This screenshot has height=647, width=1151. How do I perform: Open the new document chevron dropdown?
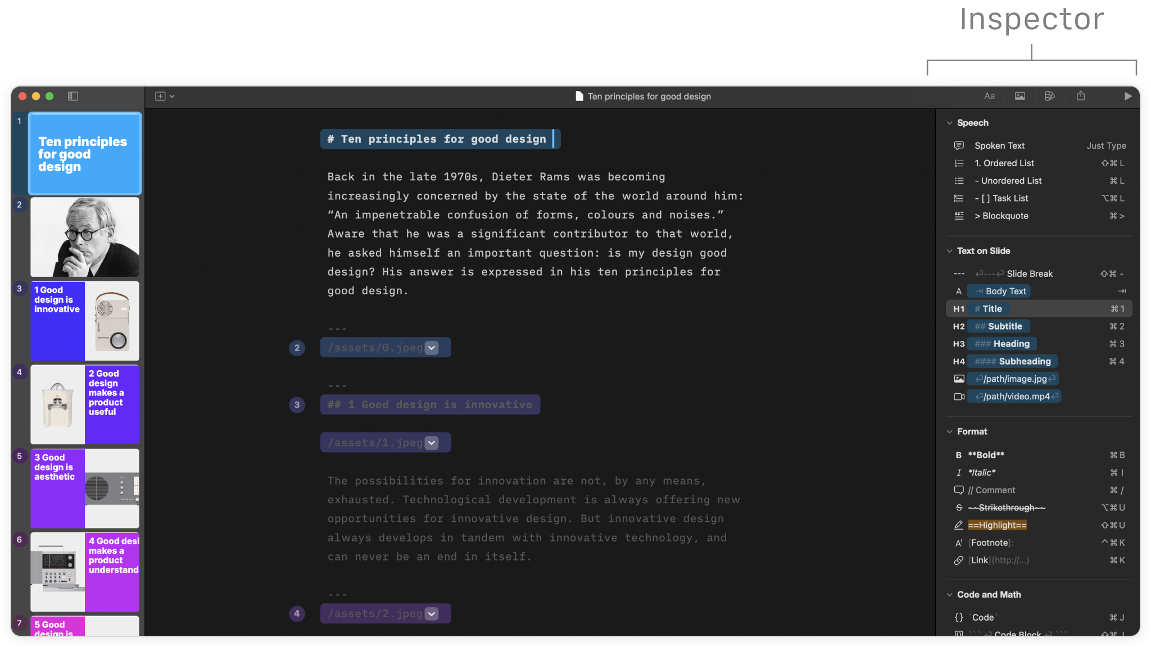click(x=171, y=96)
